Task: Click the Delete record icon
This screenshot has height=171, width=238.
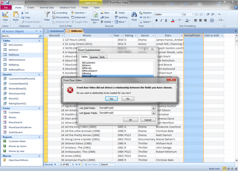Action: tap(102, 22)
